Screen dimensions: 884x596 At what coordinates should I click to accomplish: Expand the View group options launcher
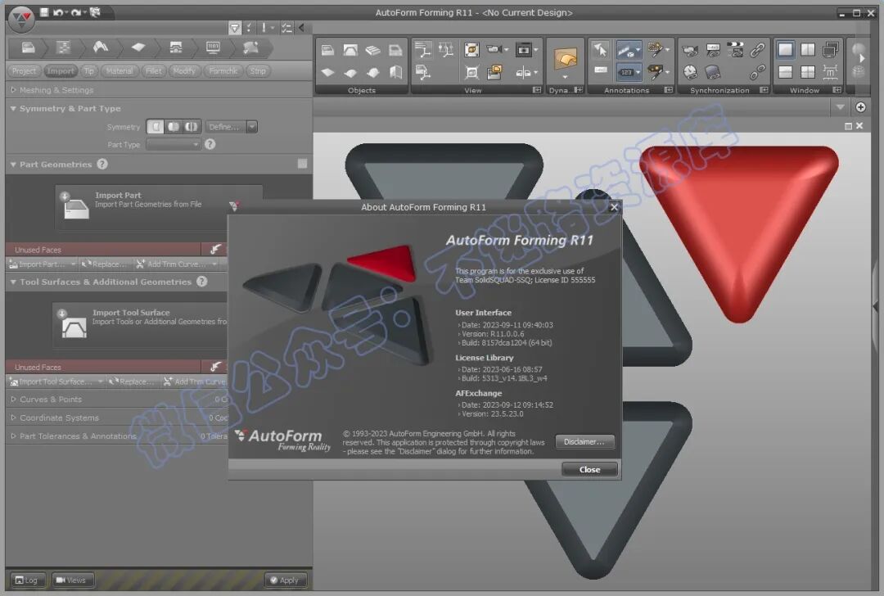coord(537,90)
